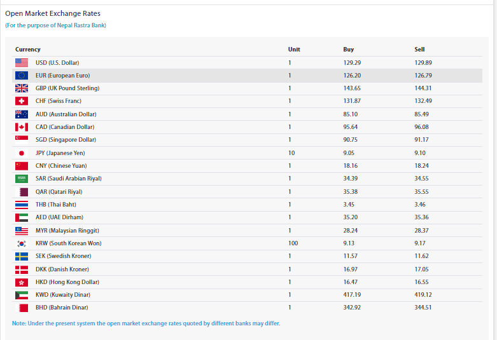
Task: Click the Unit column header
Action: pos(294,50)
